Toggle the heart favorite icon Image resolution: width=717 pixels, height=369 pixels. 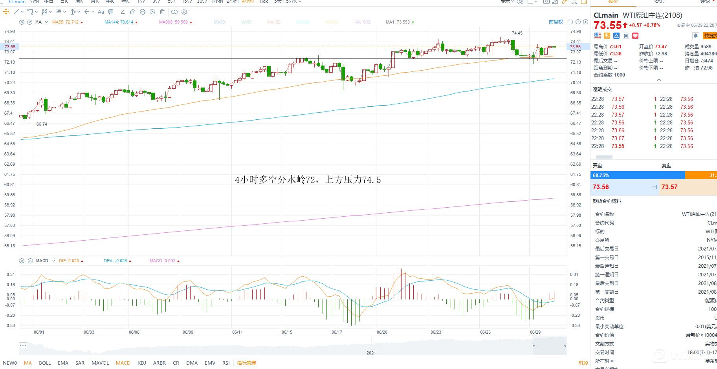(x=635, y=36)
